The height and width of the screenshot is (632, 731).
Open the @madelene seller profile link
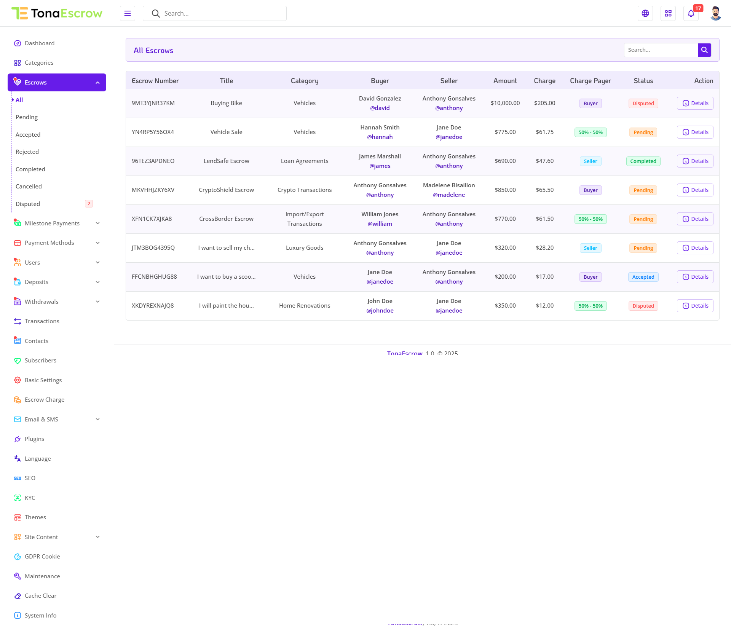tap(449, 195)
